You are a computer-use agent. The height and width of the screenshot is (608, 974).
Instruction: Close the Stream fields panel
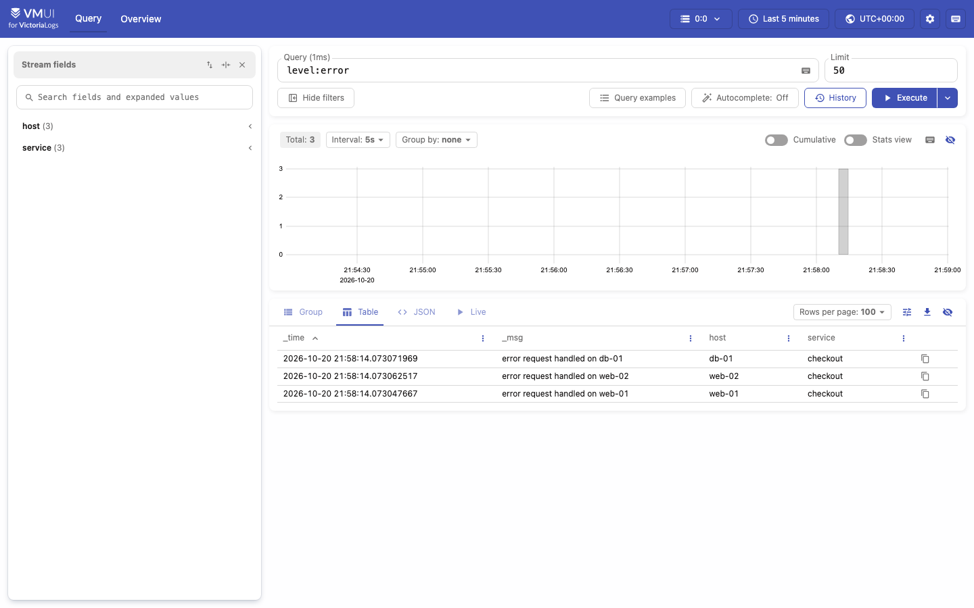[x=242, y=65]
